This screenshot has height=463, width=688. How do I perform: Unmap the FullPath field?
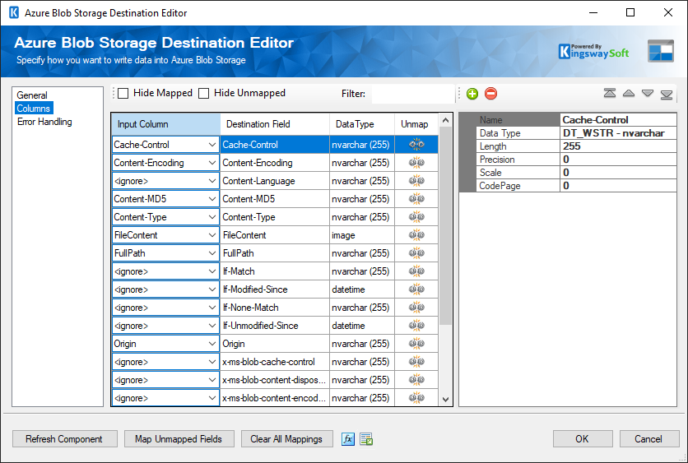click(x=416, y=253)
